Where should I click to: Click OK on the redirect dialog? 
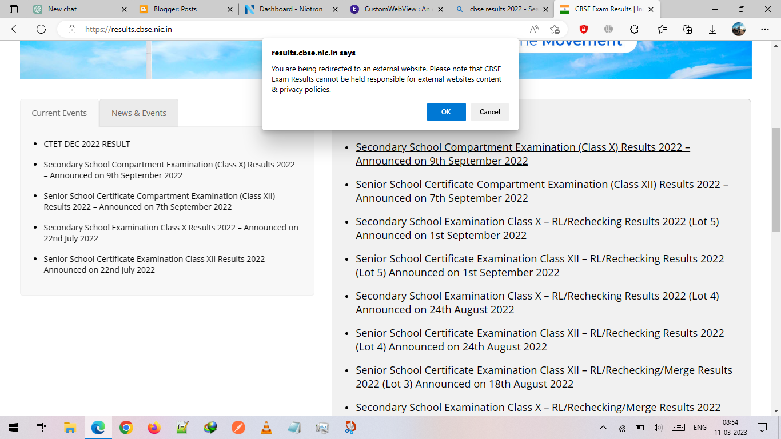(446, 111)
